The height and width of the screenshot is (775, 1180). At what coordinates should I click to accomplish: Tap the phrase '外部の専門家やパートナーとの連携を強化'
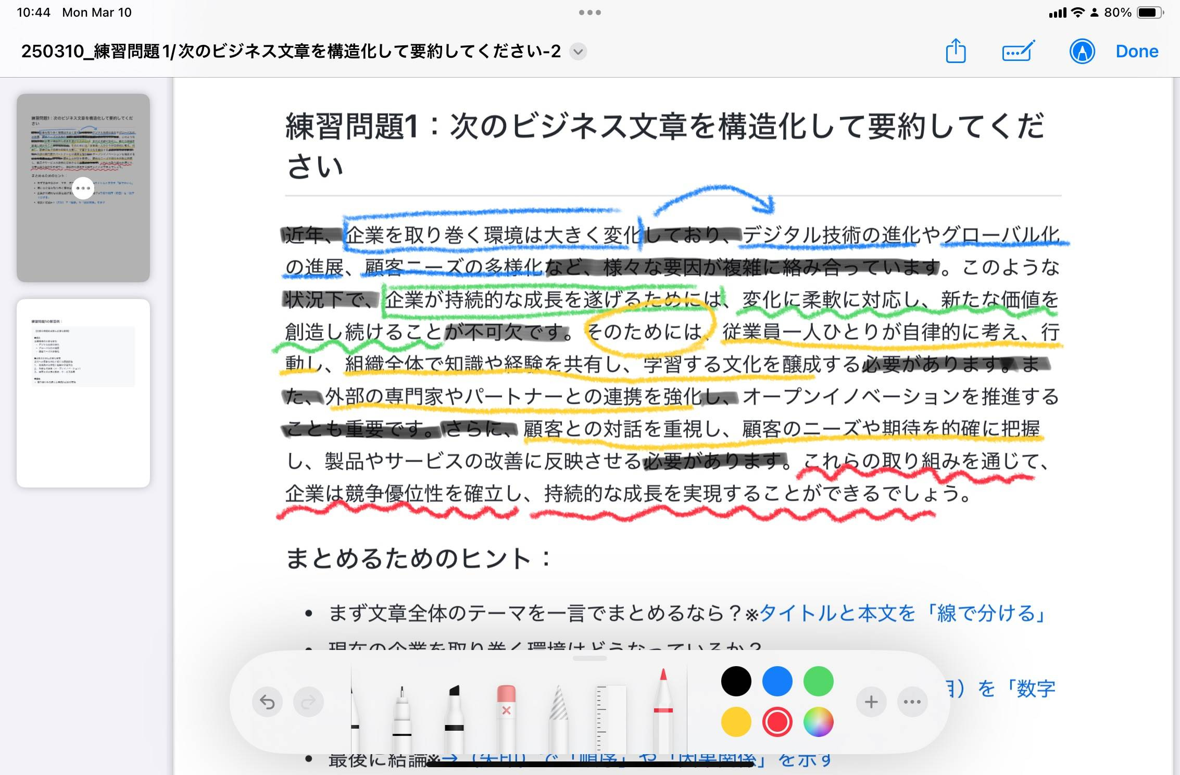(x=513, y=396)
